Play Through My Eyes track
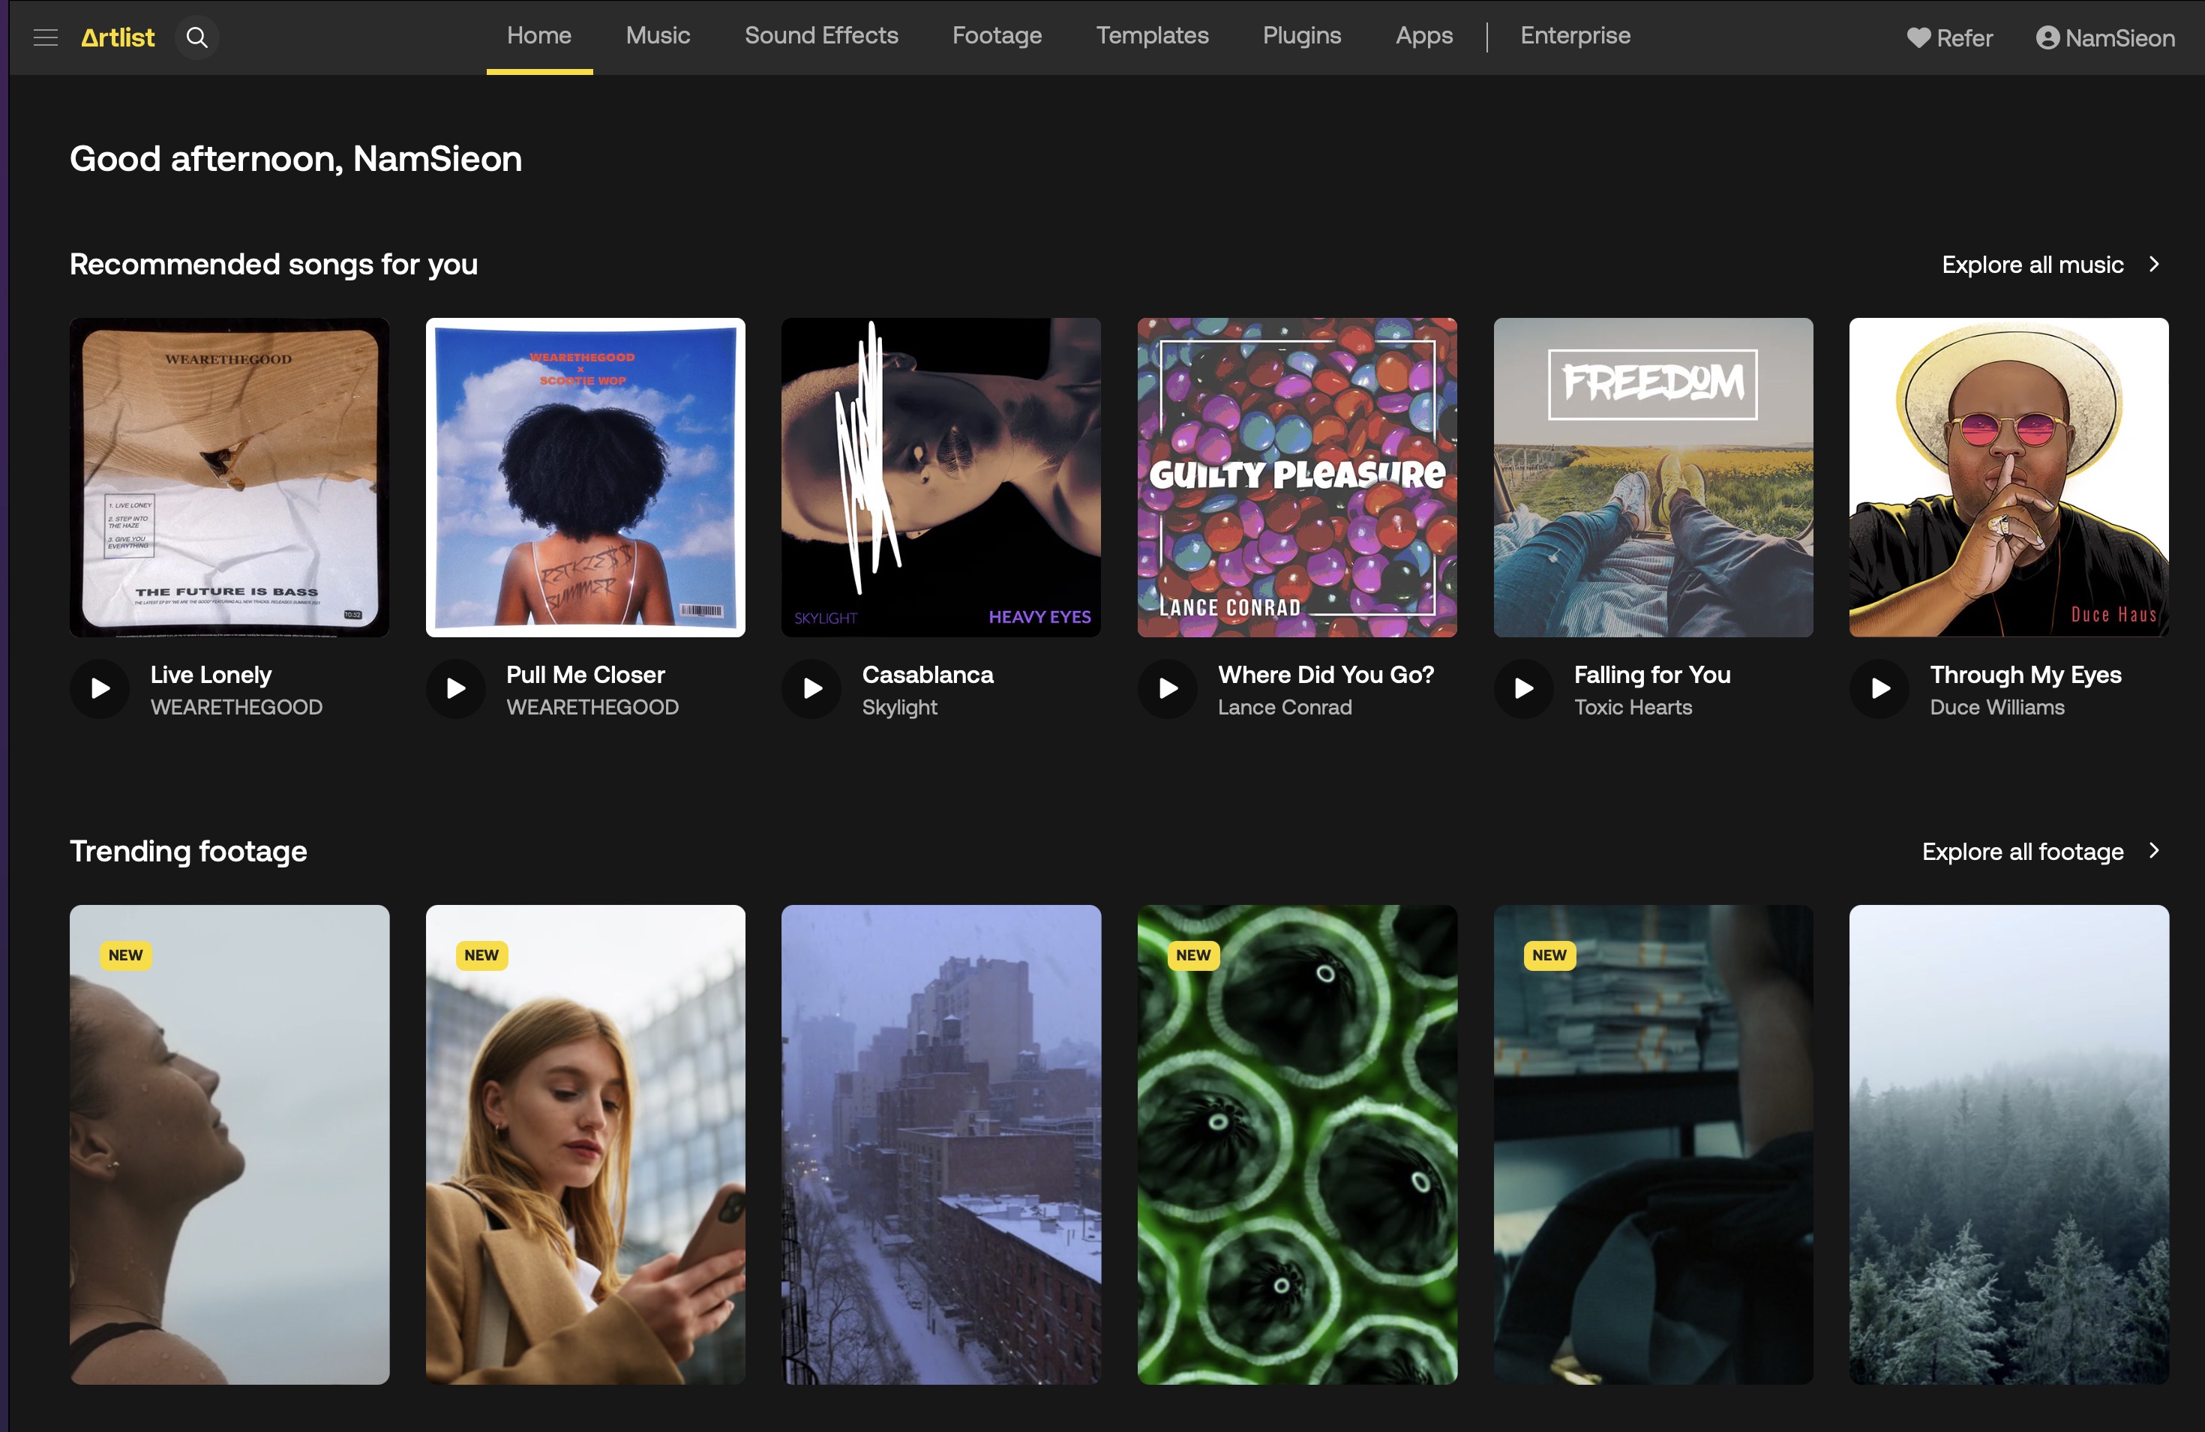The height and width of the screenshot is (1432, 2205). 1879,688
